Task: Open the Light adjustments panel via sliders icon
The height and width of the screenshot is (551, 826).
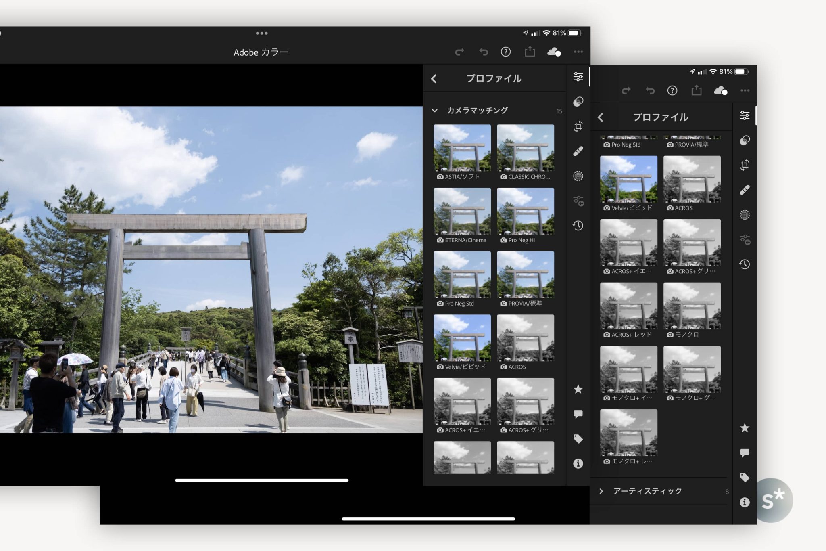Action: [578, 77]
